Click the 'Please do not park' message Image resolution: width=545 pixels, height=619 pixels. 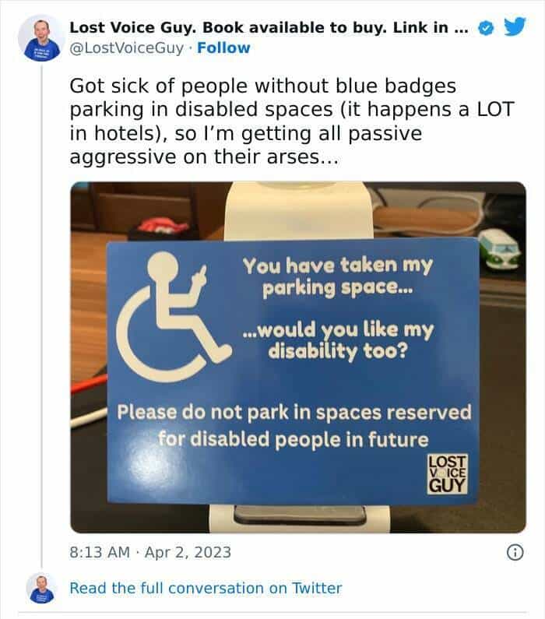click(x=294, y=426)
